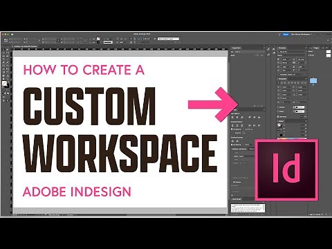Click the blue Share button
This screenshot has width=332, height=249.
coord(286,34)
